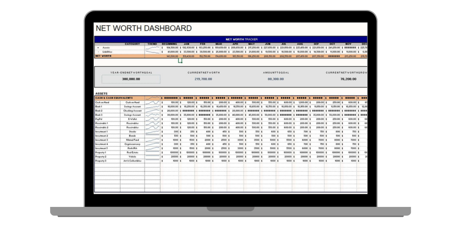Click the Roth IRA row sparkline
Screen dimensions: 461x227
tap(152, 148)
